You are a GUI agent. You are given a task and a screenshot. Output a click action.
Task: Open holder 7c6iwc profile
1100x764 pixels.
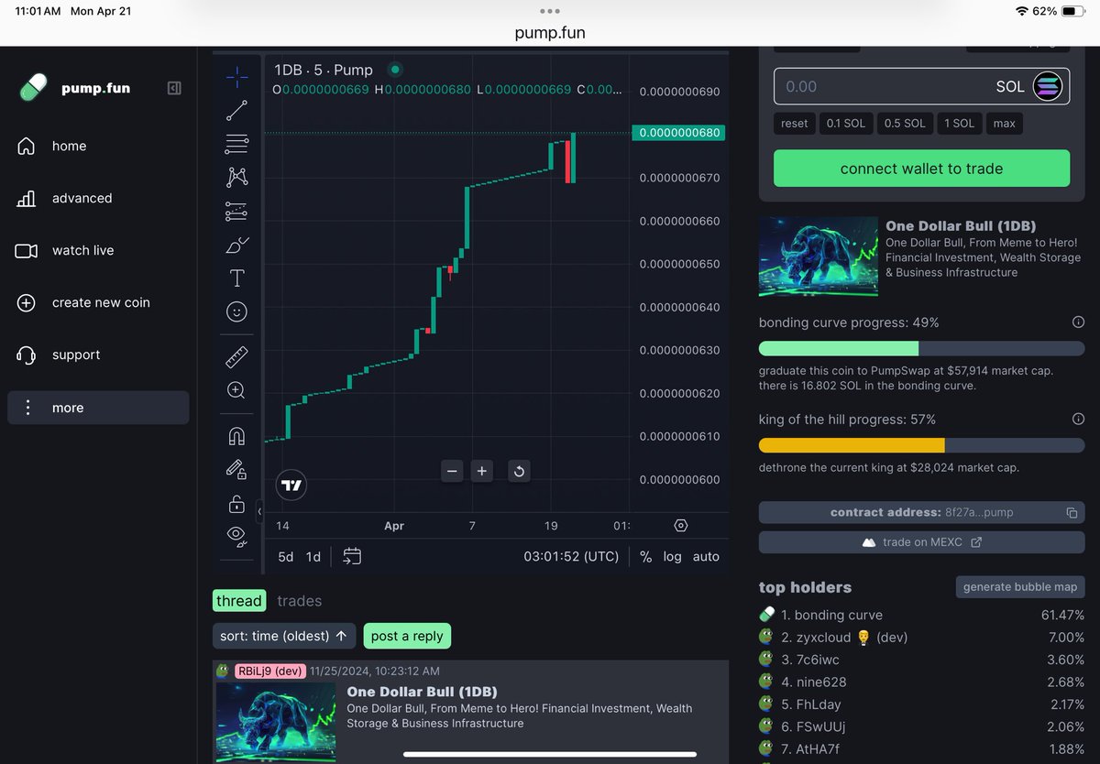tap(817, 660)
